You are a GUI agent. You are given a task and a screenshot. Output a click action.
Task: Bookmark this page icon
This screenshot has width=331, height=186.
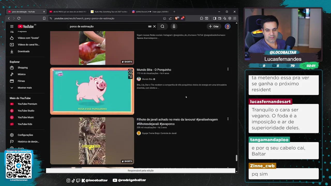(44, 18)
